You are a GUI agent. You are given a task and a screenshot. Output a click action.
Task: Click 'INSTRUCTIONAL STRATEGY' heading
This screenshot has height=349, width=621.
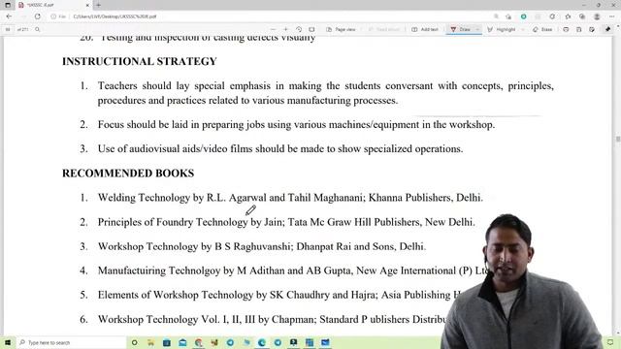point(140,61)
